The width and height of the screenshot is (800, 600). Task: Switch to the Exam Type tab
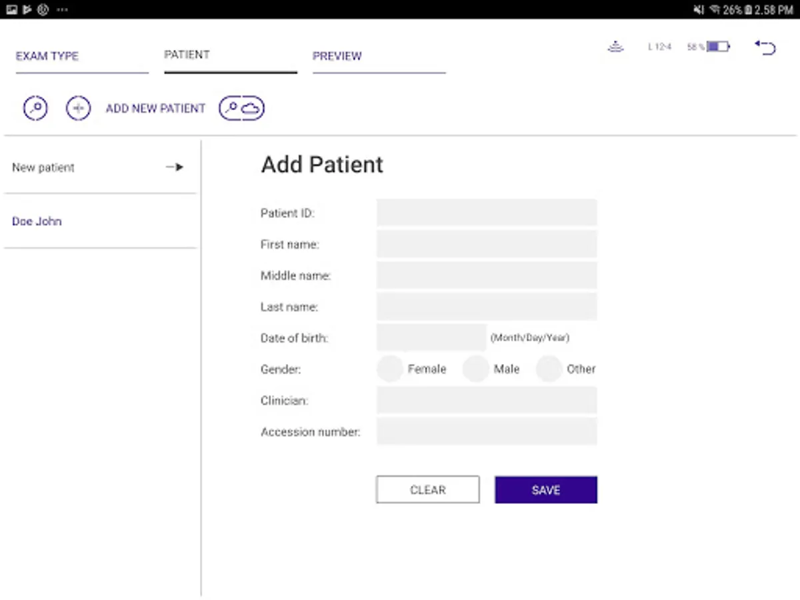point(82,57)
